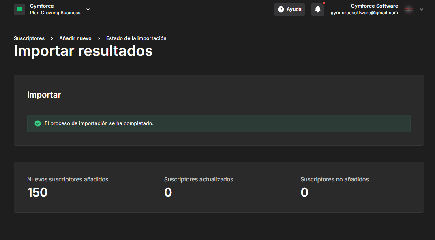
Task: Click the Plan Growing Business label
Action: click(55, 13)
